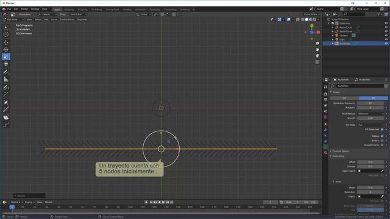Click the Y axis on navigation gizmo
This screenshot has height=219, width=390.
[311, 26]
